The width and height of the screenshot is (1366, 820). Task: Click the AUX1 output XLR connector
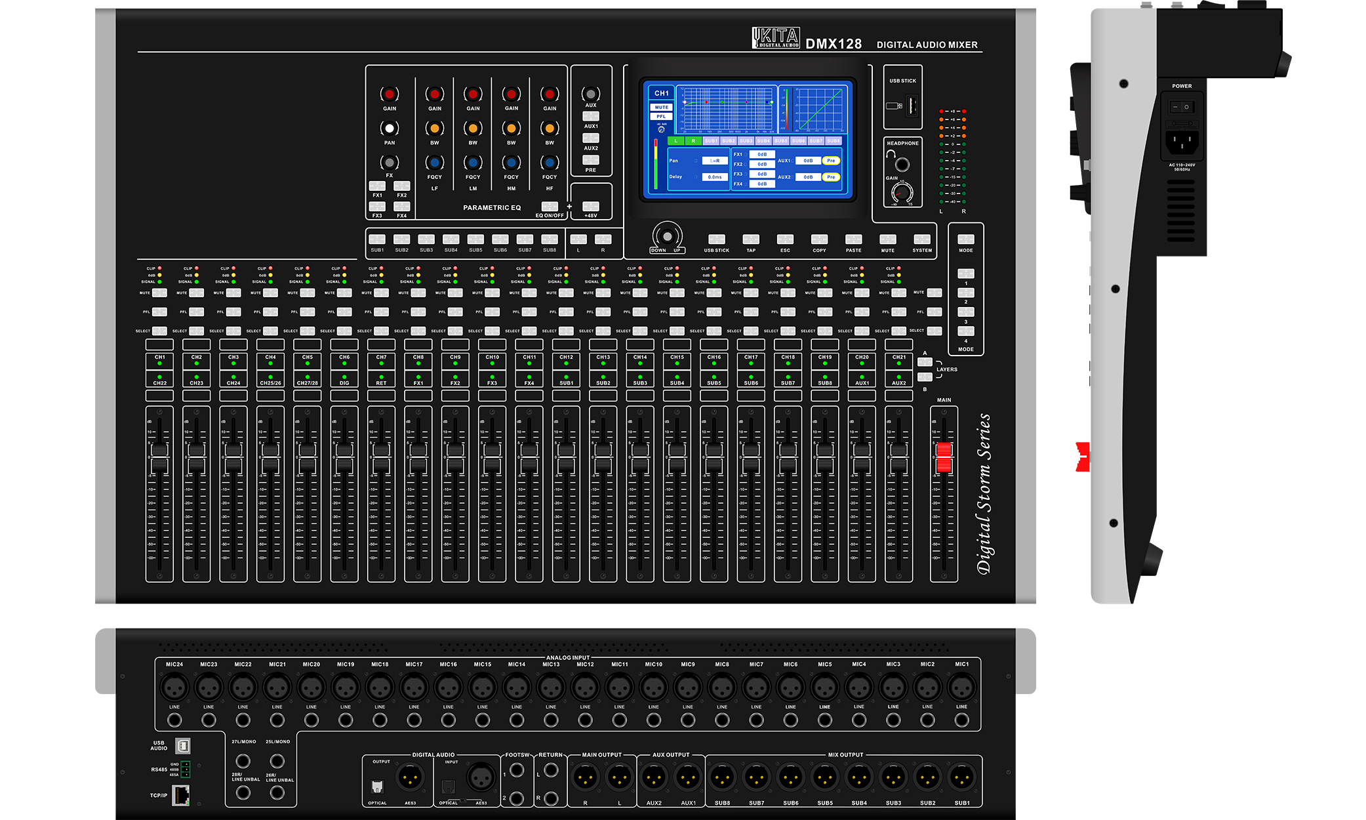[x=688, y=778]
